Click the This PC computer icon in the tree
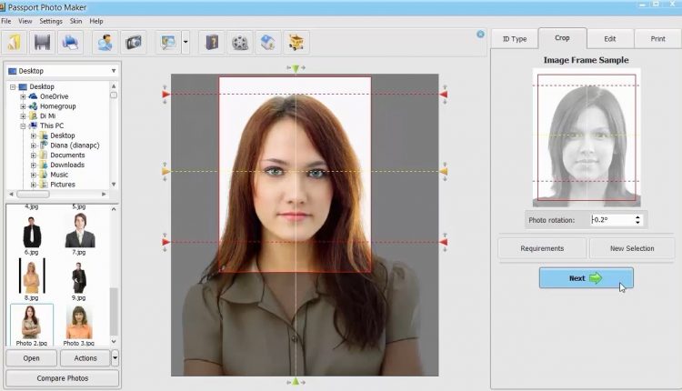The height and width of the screenshot is (391, 682). pos(33,125)
